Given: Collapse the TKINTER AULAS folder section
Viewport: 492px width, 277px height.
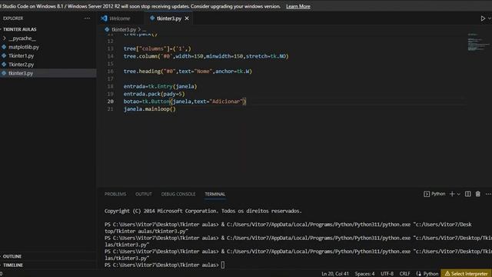Looking at the screenshot, I should (x=19, y=29).
